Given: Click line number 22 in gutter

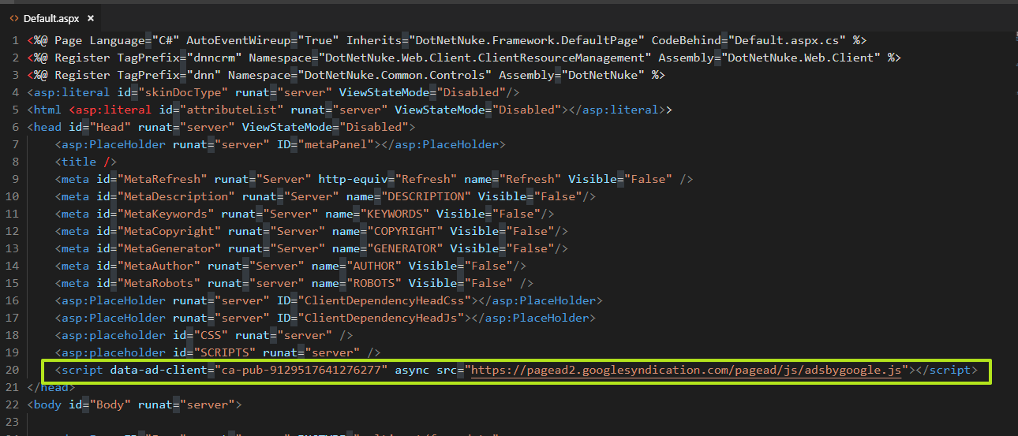Looking at the screenshot, I should tap(12, 404).
